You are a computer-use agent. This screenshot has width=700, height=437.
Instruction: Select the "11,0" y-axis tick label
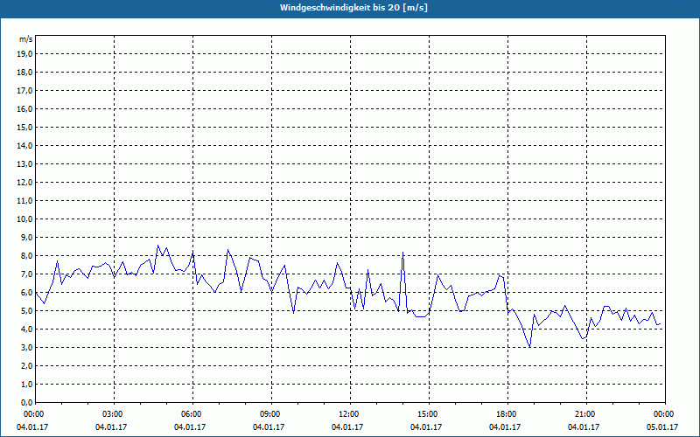(x=24, y=201)
